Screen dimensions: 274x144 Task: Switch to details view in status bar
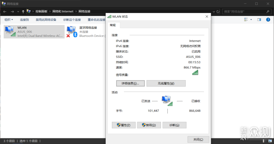265,141
